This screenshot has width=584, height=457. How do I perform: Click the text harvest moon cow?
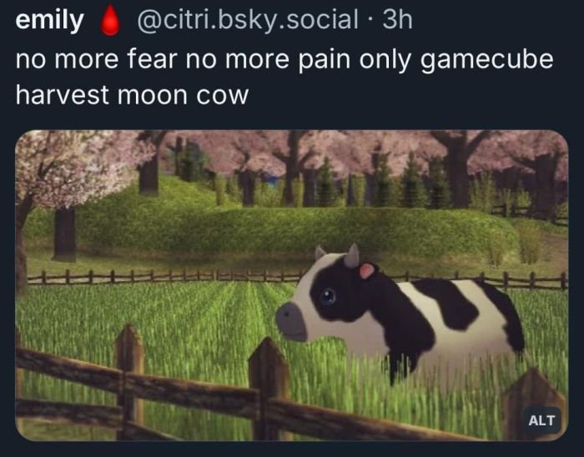[x=132, y=95]
